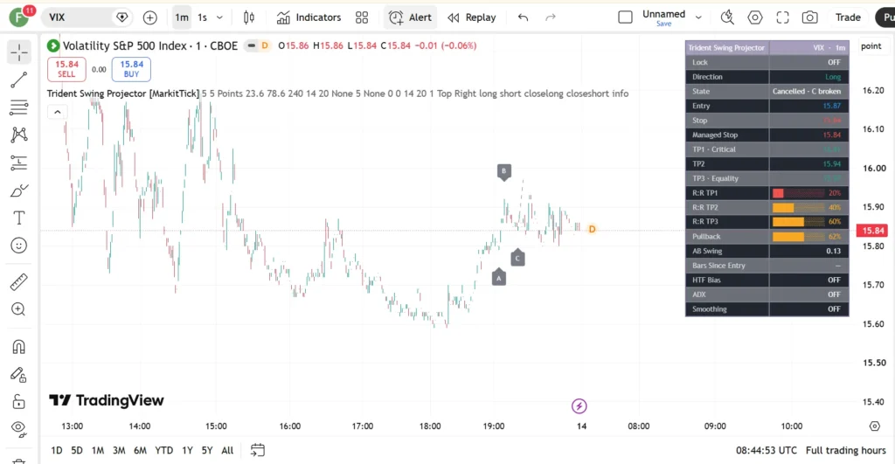
Task: Click the B swing marker label
Action: (503, 171)
